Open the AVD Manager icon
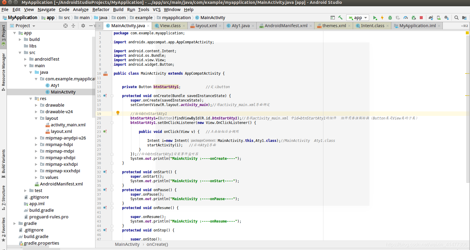The image size is (470, 250). coord(439,18)
